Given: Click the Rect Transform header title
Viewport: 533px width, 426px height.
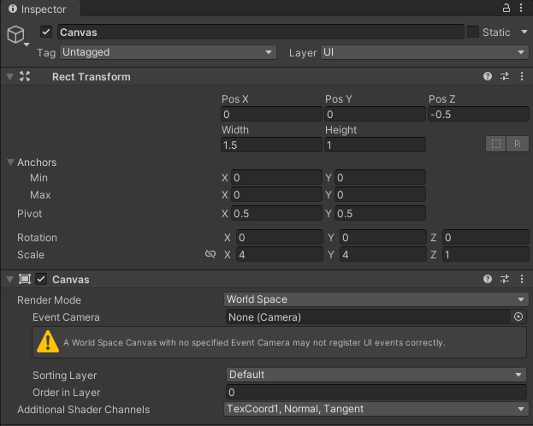Looking at the screenshot, I should tap(91, 77).
